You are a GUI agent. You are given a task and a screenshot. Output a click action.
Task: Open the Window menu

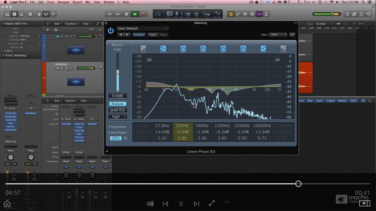pyautogui.click(x=109, y=2)
